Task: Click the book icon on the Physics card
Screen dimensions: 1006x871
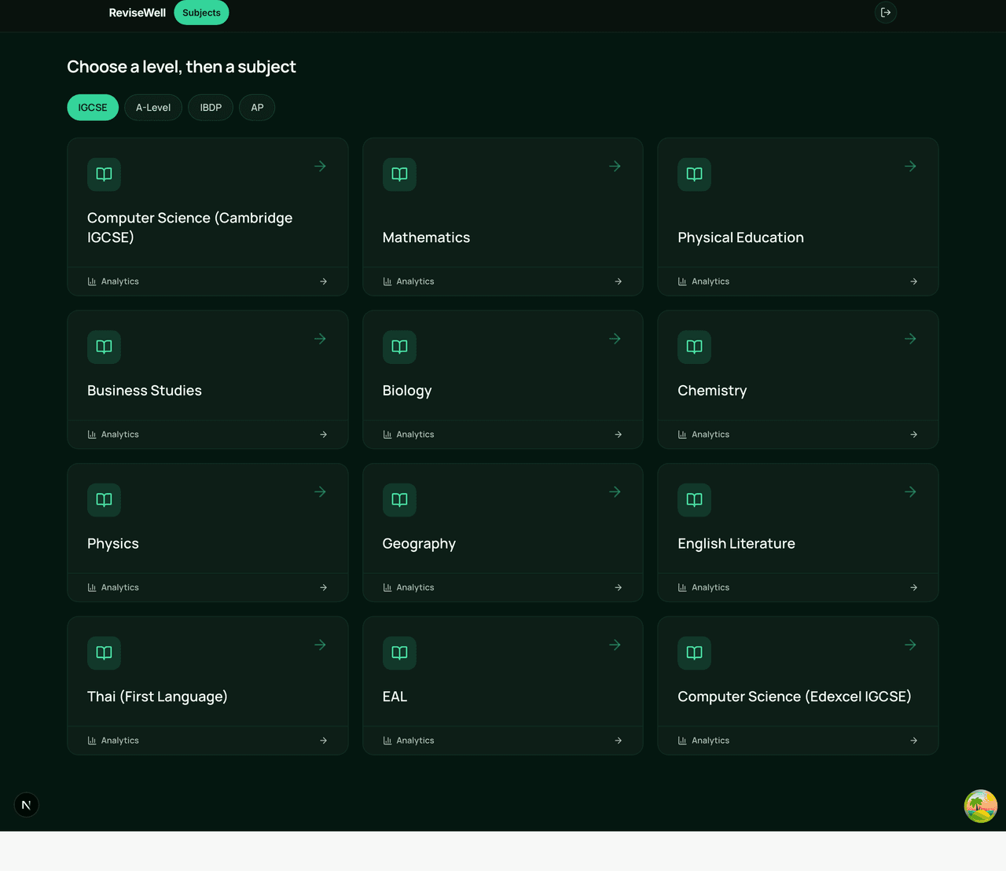Action: (x=104, y=500)
